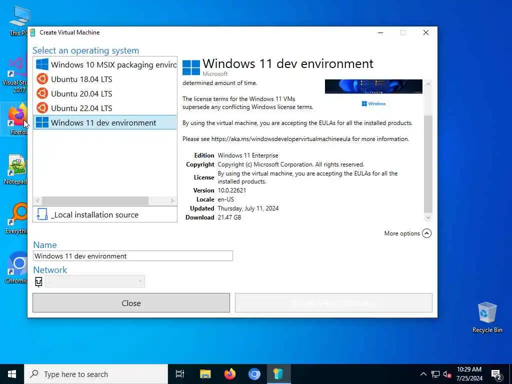The width and height of the screenshot is (512, 384).
Task: Click the network adapter icon
Action: 38,281
